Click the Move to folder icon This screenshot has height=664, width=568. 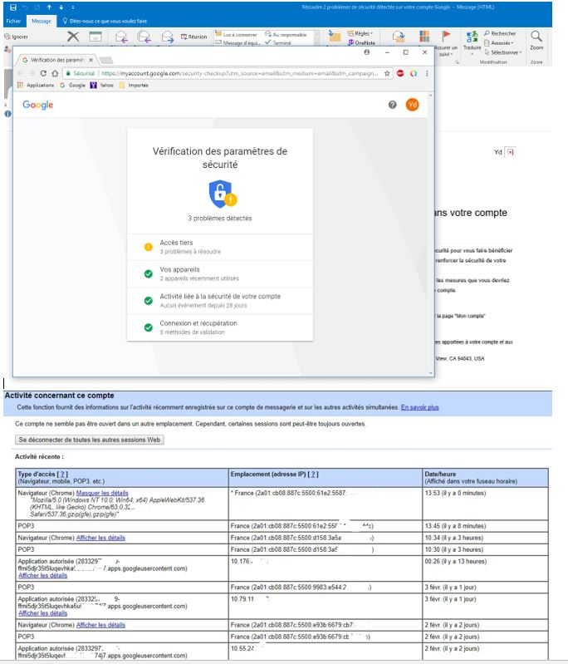tap(335, 37)
